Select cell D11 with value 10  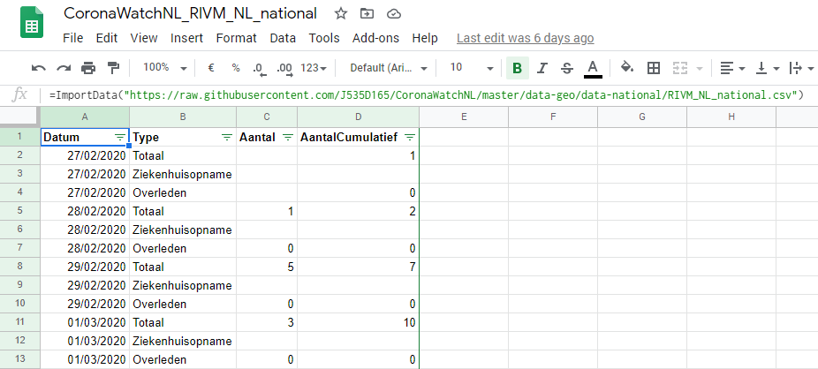pyautogui.click(x=359, y=322)
